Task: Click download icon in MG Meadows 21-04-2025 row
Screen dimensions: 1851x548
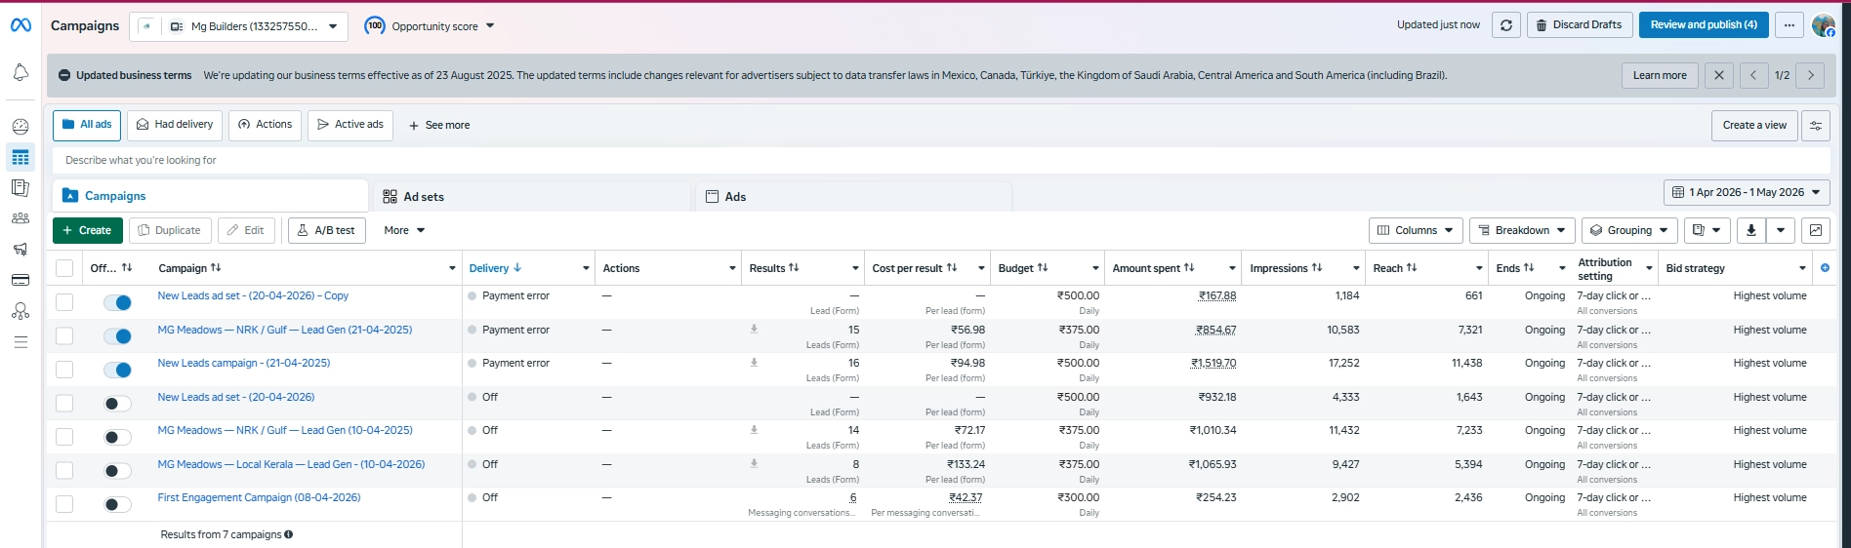Action: point(754,330)
